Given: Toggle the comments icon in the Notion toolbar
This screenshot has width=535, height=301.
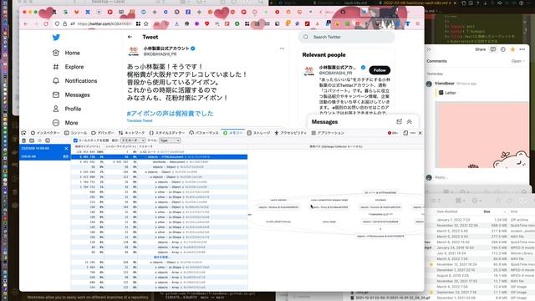Looking at the screenshot, I should point(493,49).
